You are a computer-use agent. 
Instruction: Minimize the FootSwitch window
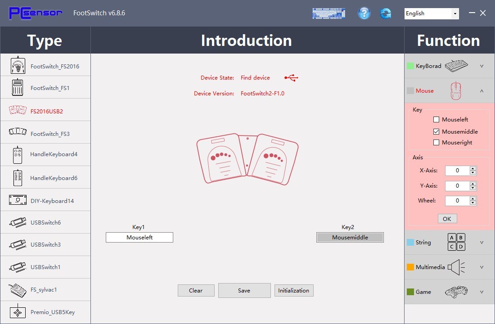[472, 13]
